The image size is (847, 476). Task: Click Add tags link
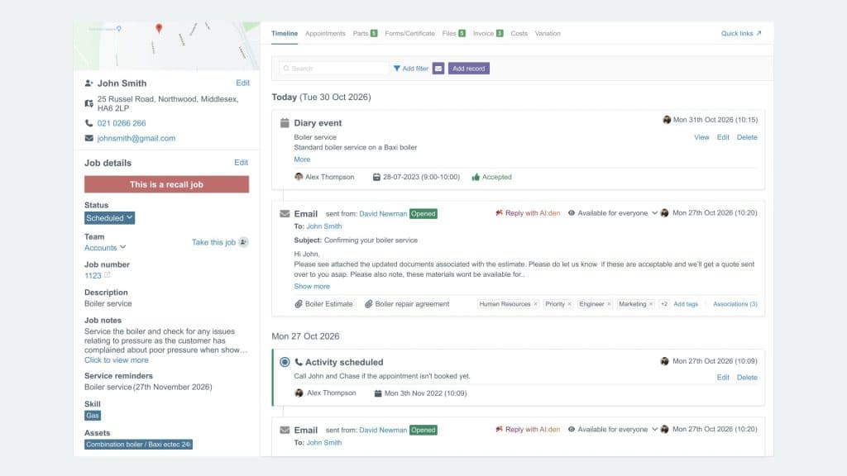686,304
